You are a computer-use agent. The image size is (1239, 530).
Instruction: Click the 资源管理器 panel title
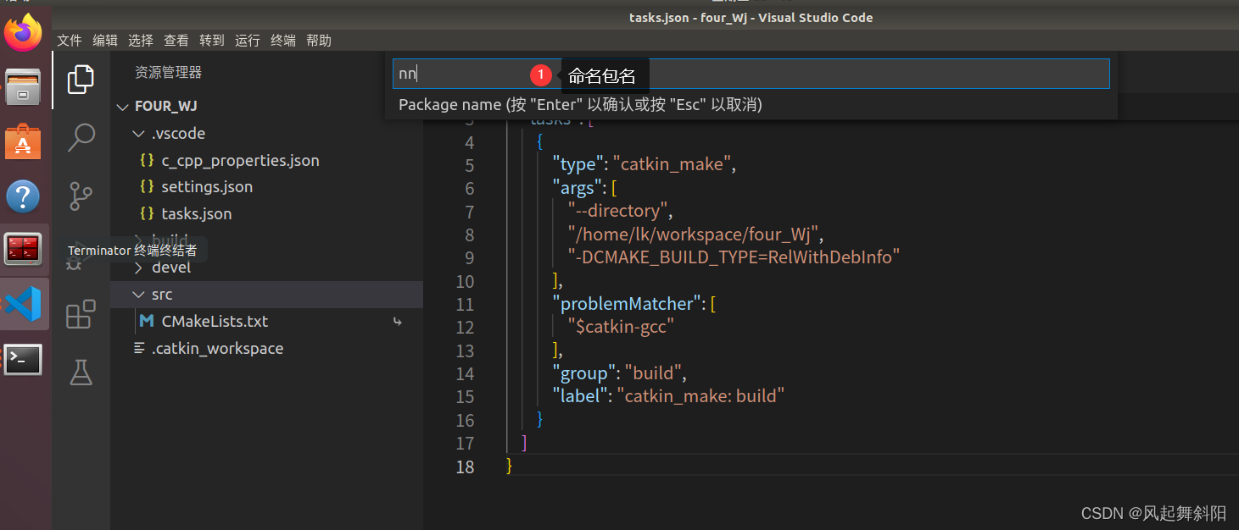coord(168,73)
